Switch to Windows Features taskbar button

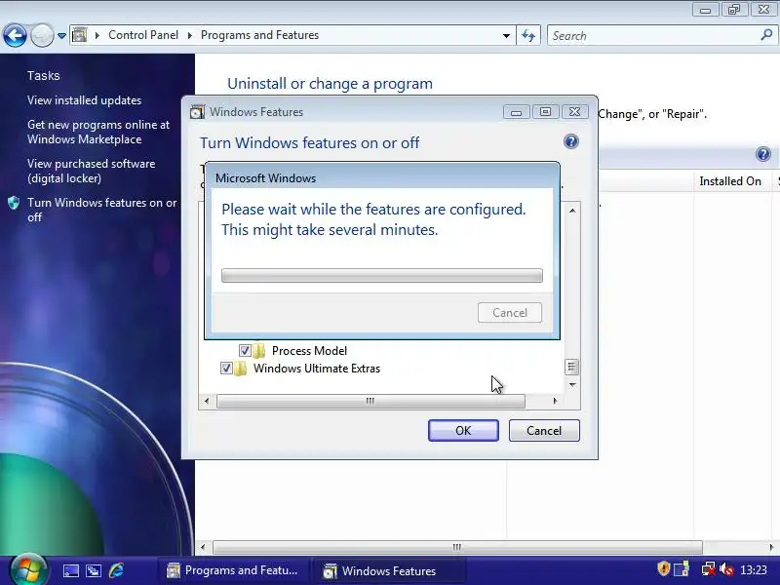click(388, 571)
